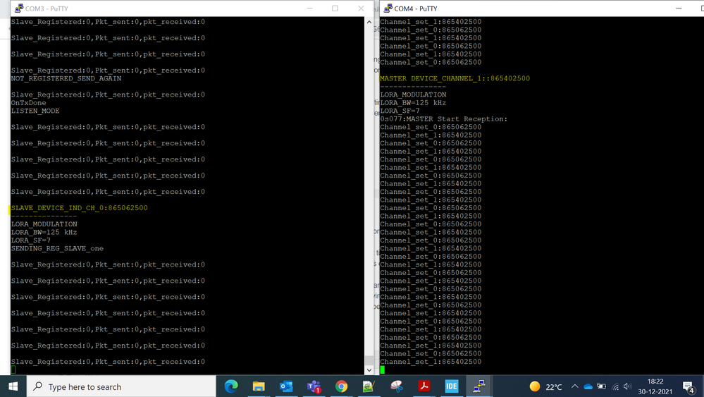Open the clock showing 18:22

655,386
